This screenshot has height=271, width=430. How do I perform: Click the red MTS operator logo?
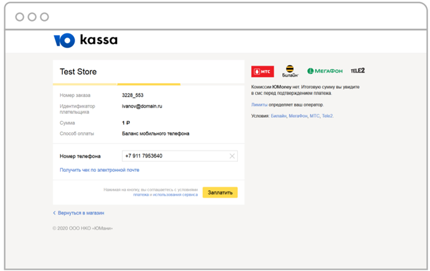[x=262, y=71]
